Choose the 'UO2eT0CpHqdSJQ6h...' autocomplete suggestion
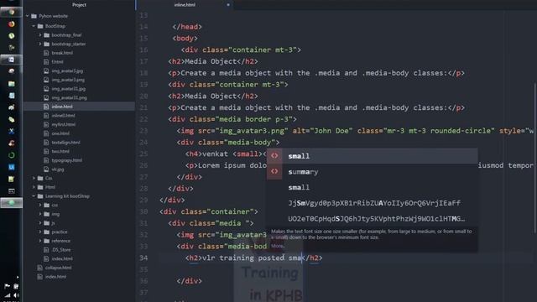The image size is (537, 302). click(x=373, y=218)
